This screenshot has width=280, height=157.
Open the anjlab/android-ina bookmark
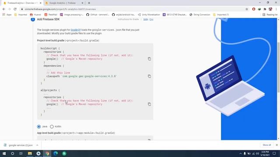(x=123, y=14)
